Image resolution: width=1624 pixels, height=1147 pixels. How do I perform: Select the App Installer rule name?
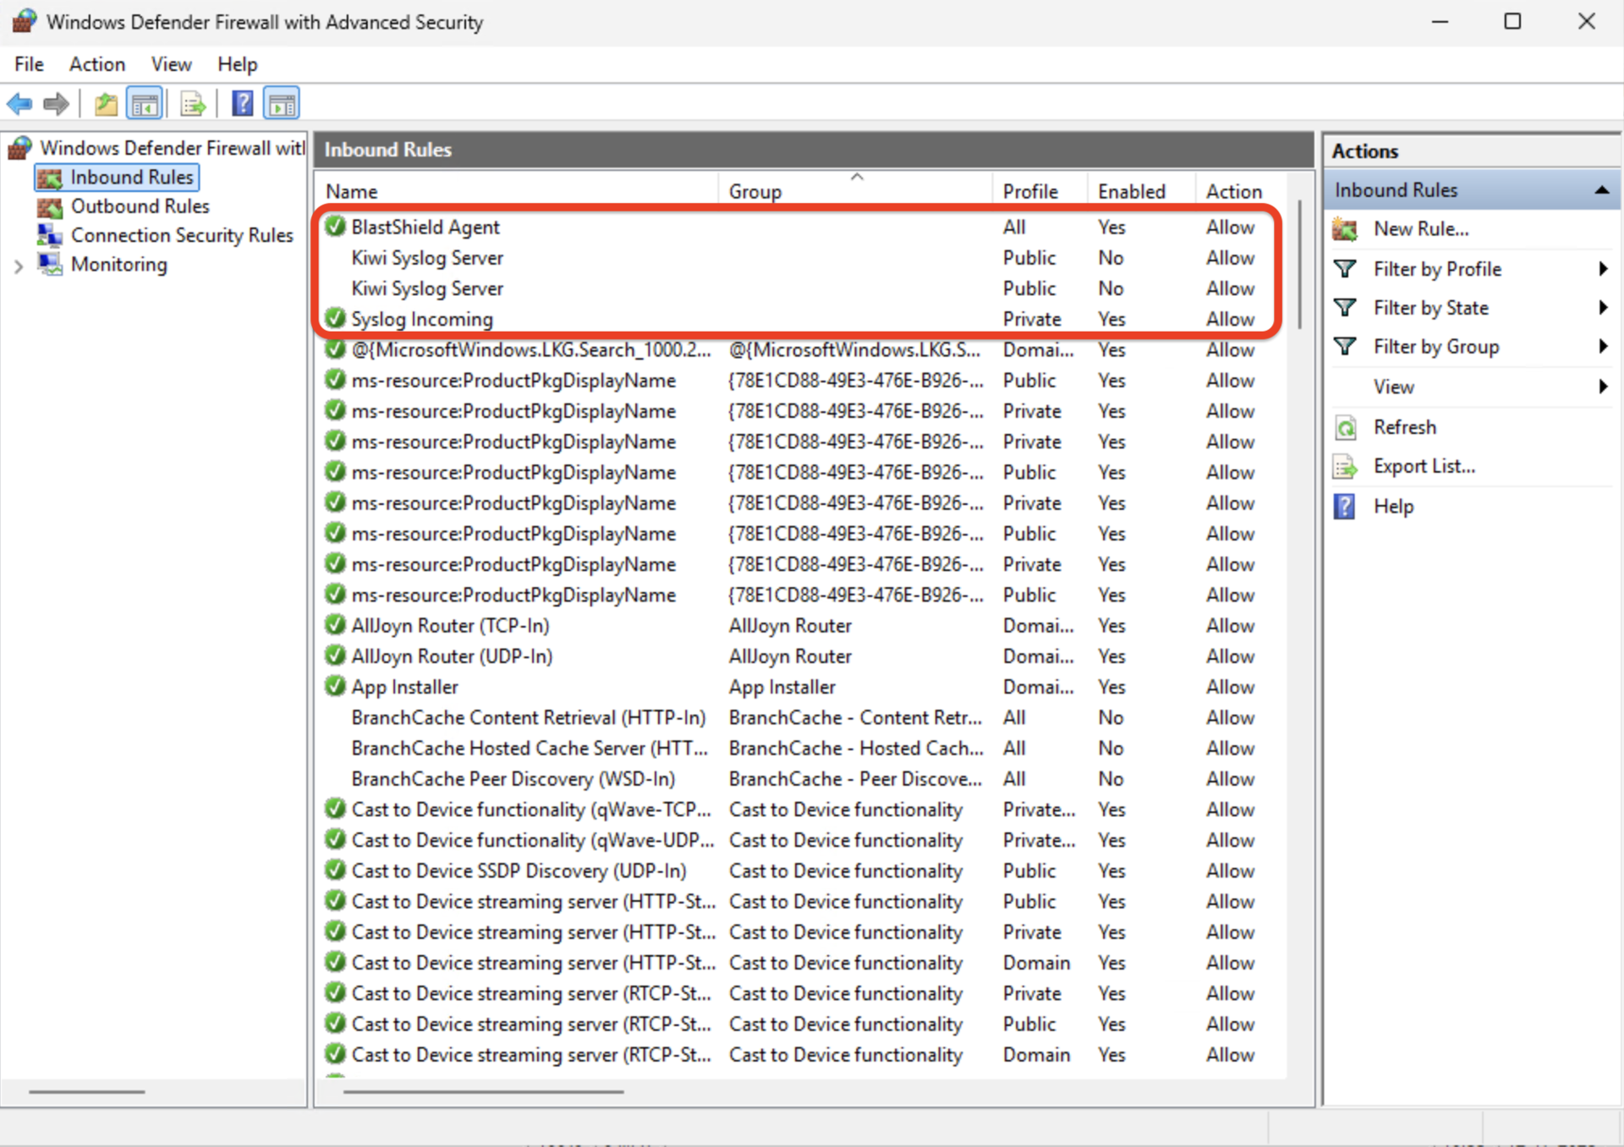(404, 687)
